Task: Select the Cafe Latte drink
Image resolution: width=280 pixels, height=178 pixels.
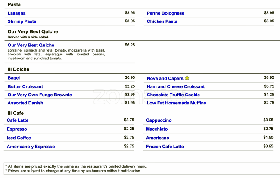Action: (18, 120)
